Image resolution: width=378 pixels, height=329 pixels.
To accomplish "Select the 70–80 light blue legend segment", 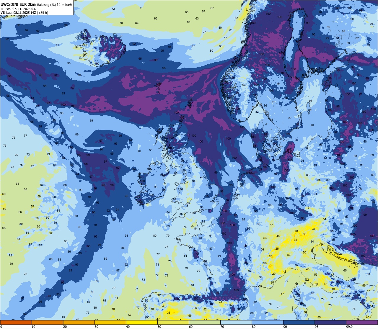I will click(236, 322).
